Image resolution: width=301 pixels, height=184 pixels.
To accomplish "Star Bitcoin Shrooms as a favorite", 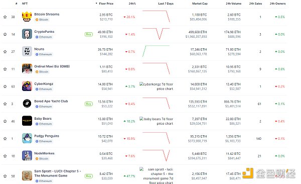I will coord(5,17).
